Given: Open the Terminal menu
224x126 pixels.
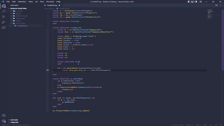Looking at the screenshot, I should click(50, 1).
